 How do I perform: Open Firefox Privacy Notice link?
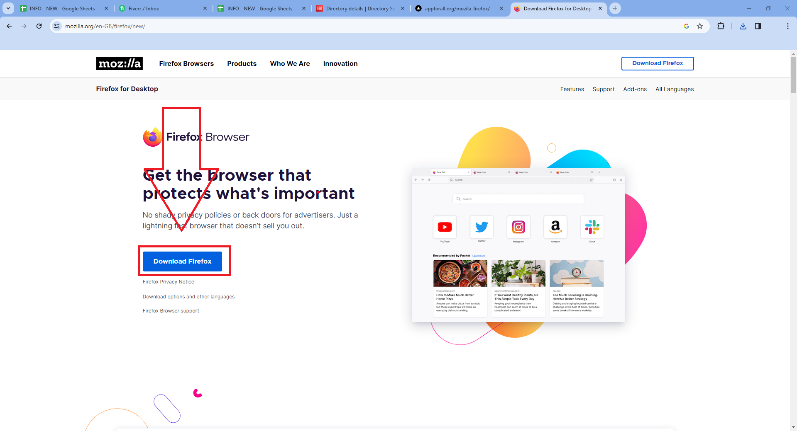click(x=168, y=282)
